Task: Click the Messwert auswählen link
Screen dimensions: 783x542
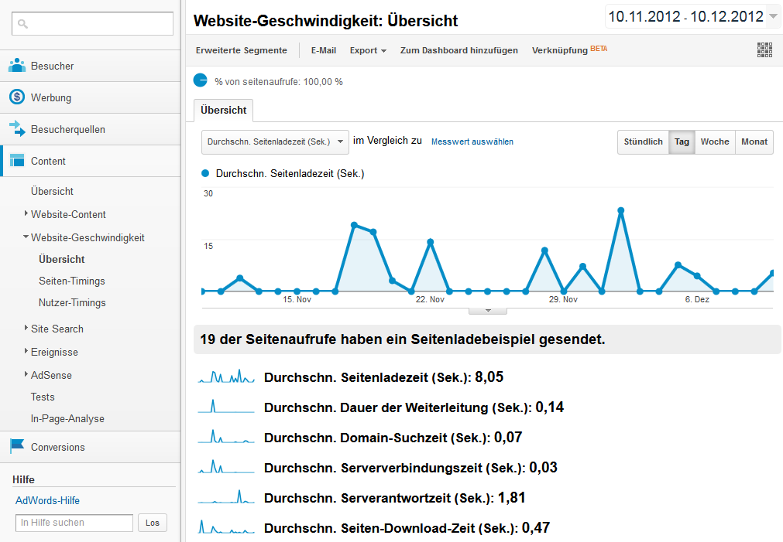Action: click(x=472, y=141)
